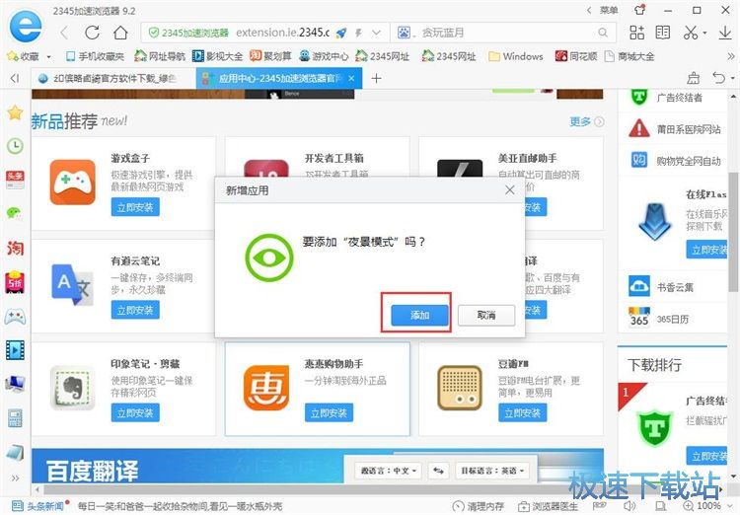Collapse sidebar with the arrow toggle
The image size is (740, 515).
click(x=15, y=78)
